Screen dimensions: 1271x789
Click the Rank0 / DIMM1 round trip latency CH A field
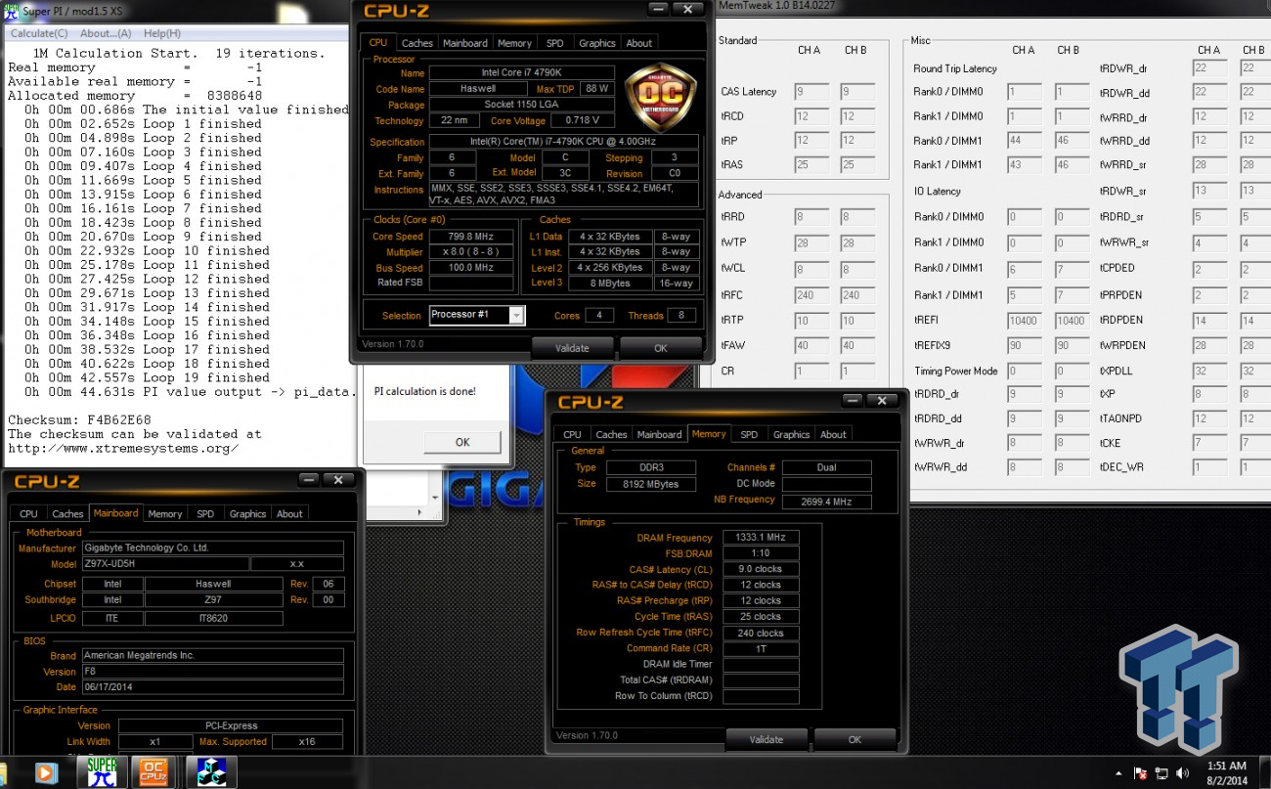[1024, 141]
